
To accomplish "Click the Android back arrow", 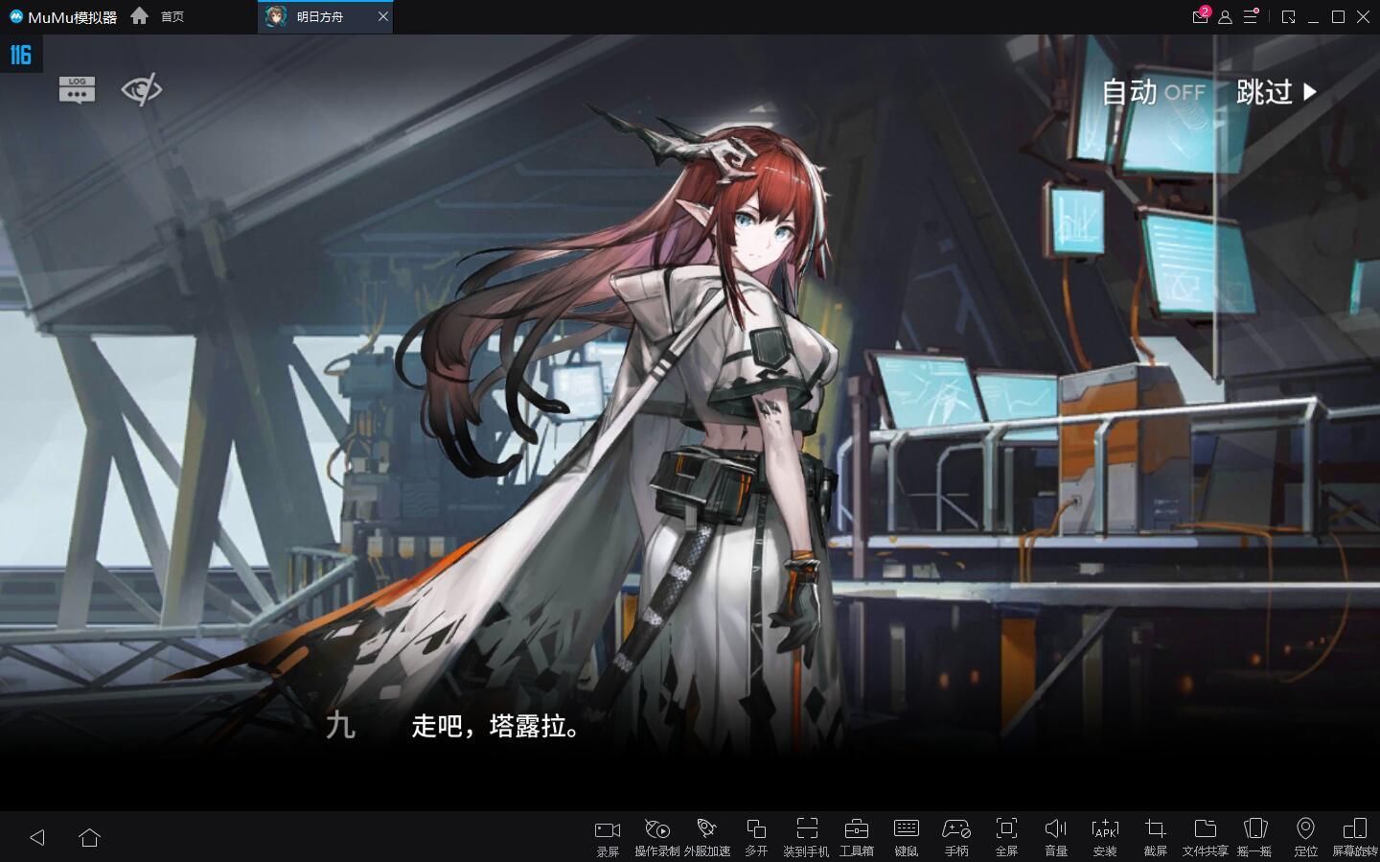I will click(x=37, y=837).
